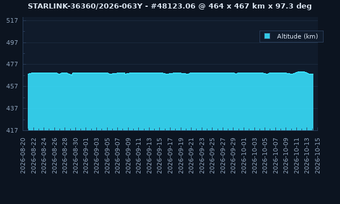Image resolution: width=340 pixels, height=204 pixels.
Task: Click the 2026-08-30 date label
Action: pyautogui.click(x=75, y=156)
